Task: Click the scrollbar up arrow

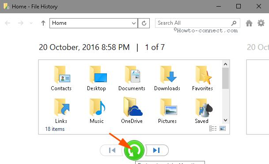Action: 225,64
